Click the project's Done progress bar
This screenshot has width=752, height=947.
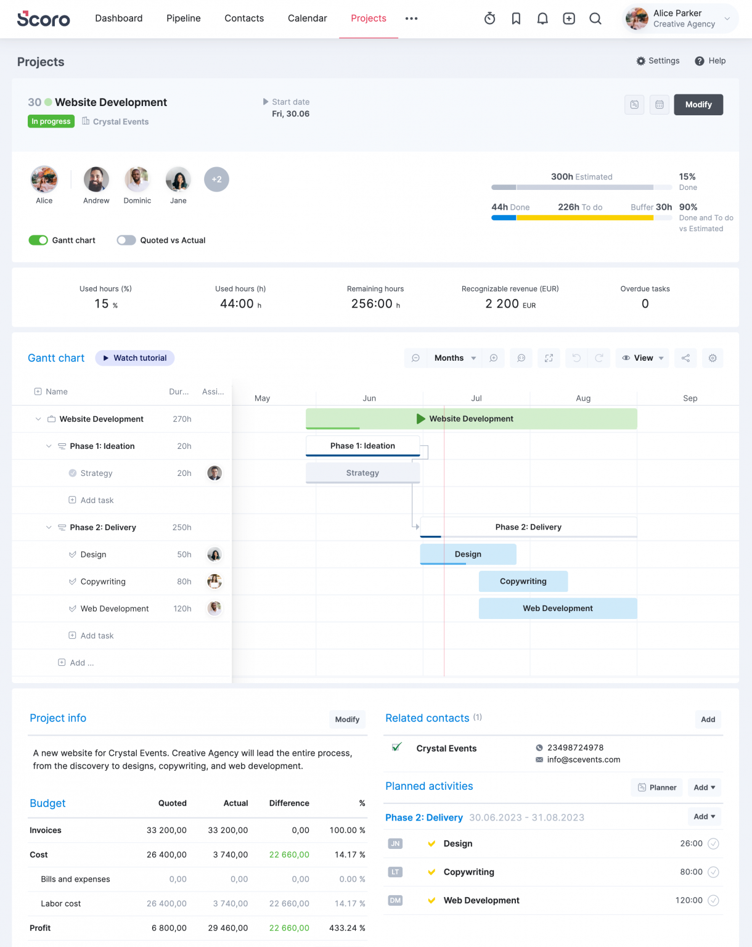pyautogui.click(x=504, y=218)
